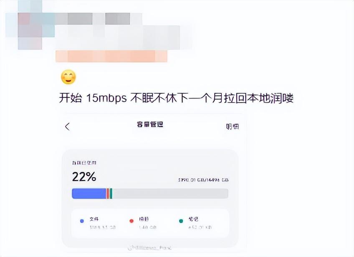Click the gray unused portion of the bar

170,194
